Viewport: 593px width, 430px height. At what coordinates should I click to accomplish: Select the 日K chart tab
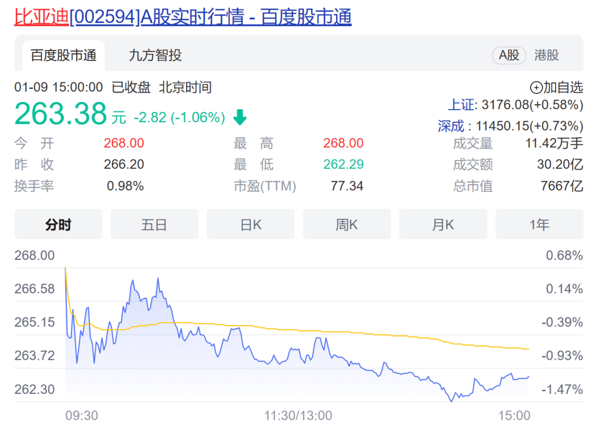[x=251, y=224]
